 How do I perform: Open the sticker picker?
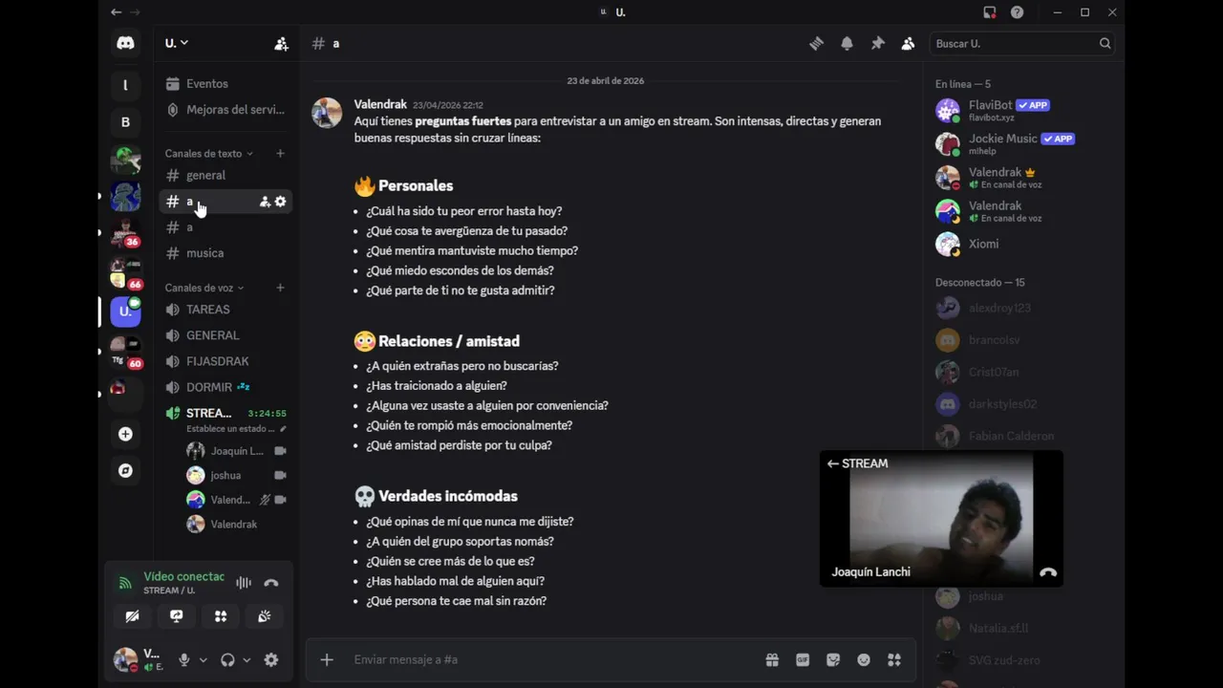(x=833, y=659)
